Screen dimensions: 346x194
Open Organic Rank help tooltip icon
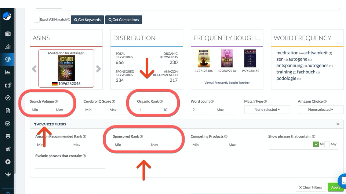pyautogui.click(x=161, y=102)
